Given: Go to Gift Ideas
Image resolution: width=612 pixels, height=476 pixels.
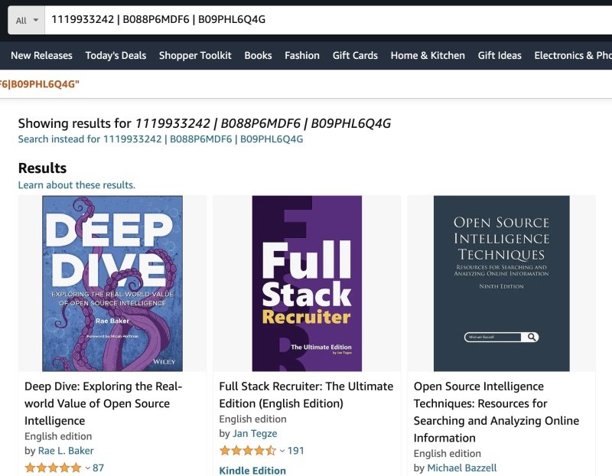Looking at the screenshot, I should (500, 55).
